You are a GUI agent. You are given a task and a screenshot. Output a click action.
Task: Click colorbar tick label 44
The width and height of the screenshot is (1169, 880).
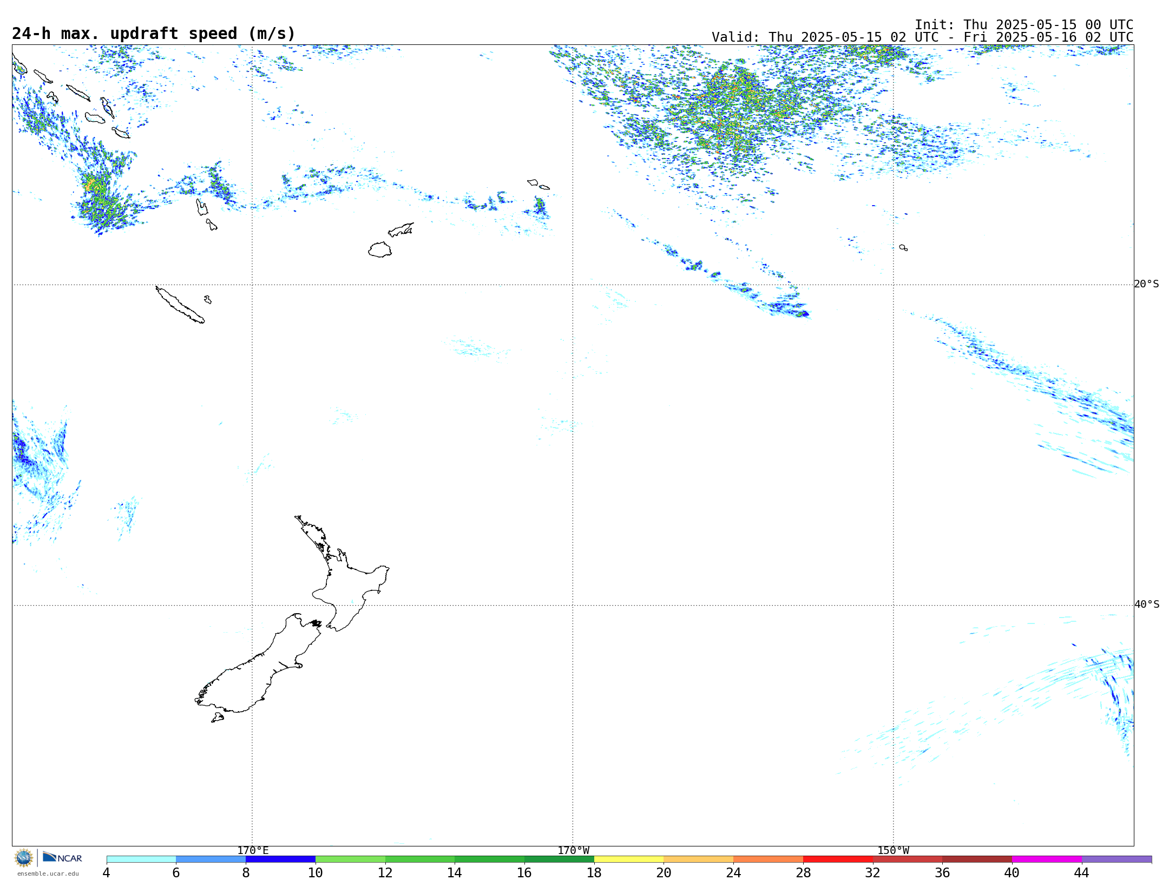pos(1081,872)
